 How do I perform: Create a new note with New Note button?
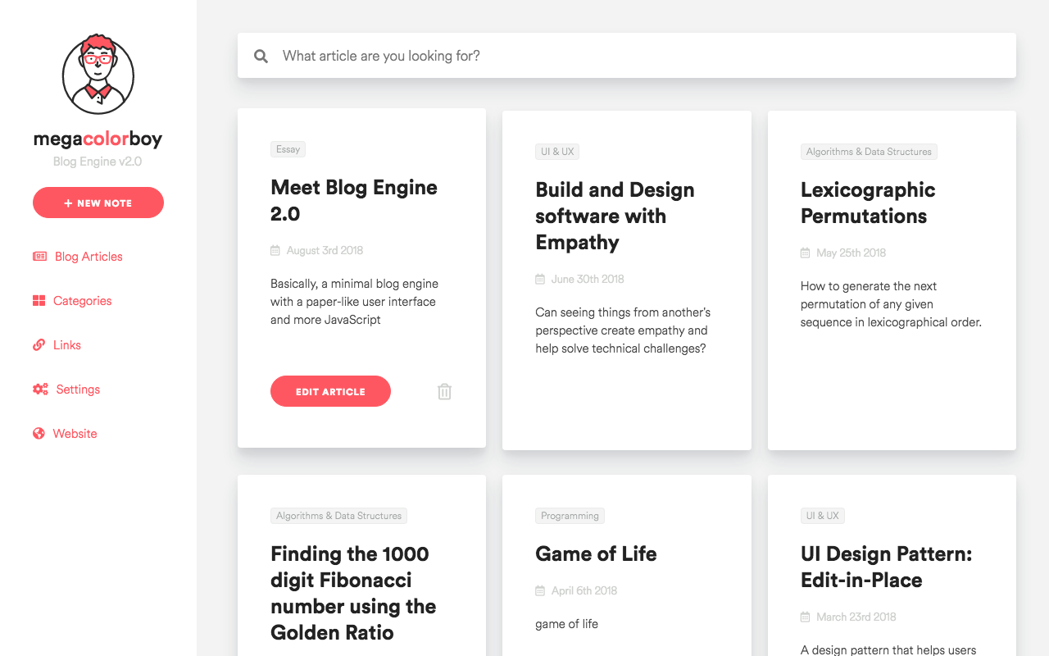(98, 203)
